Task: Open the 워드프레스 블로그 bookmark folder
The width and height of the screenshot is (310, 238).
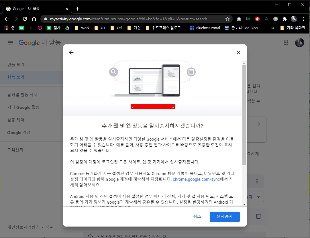Action: pyautogui.click(x=165, y=28)
